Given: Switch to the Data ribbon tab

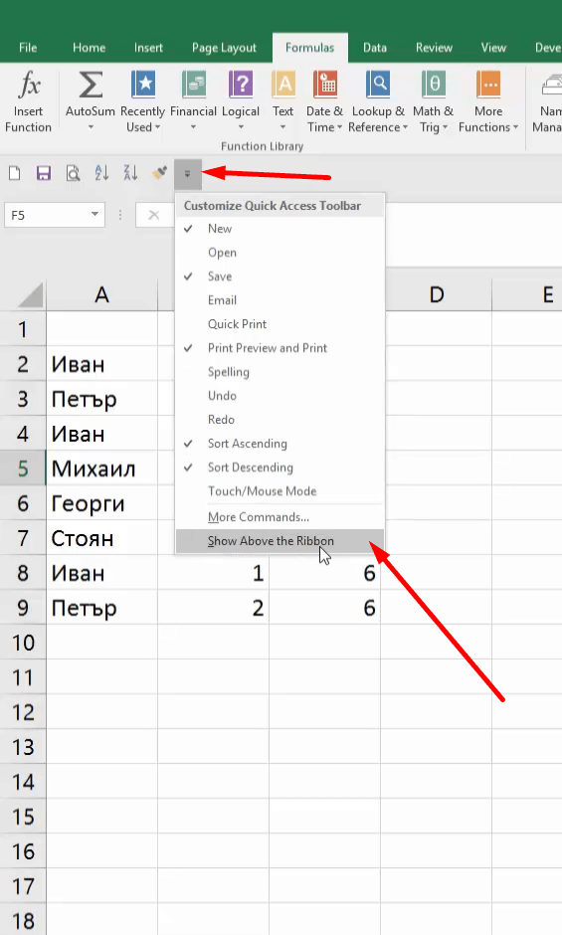Looking at the screenshot, I should 375,48.
